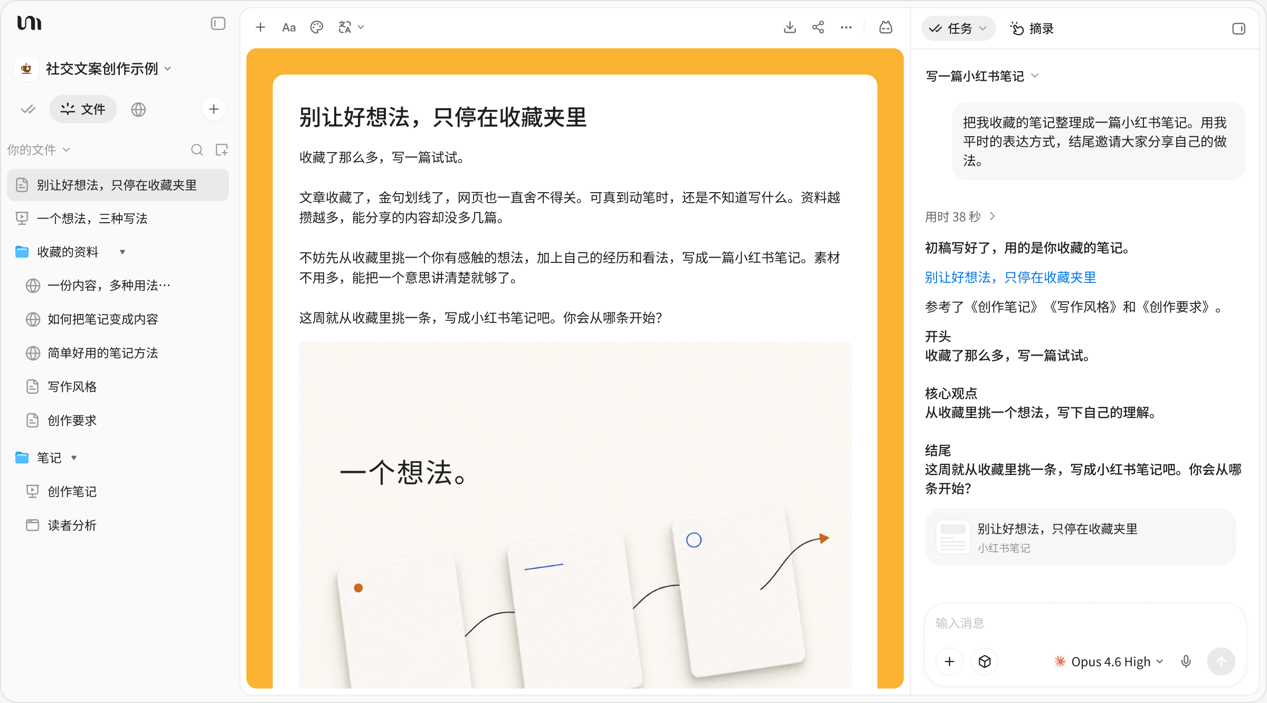This screenshot has height=703, width=1267.
Task: Click the editor toolbar plus icon
Action: pyautogui.click(x=260, y=27)
